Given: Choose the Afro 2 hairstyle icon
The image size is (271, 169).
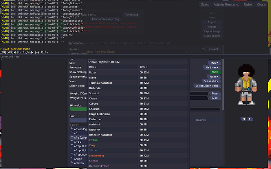Looking at the screenshot, I should click(72, 141).
